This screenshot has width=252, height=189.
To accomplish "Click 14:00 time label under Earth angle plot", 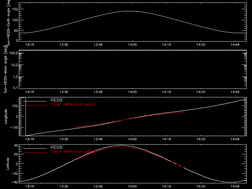I will pyautogui.click(x=132, y=45).
